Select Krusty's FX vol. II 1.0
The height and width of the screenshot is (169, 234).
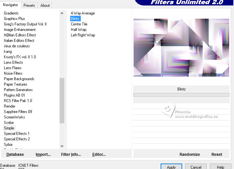tap(20, 57)
